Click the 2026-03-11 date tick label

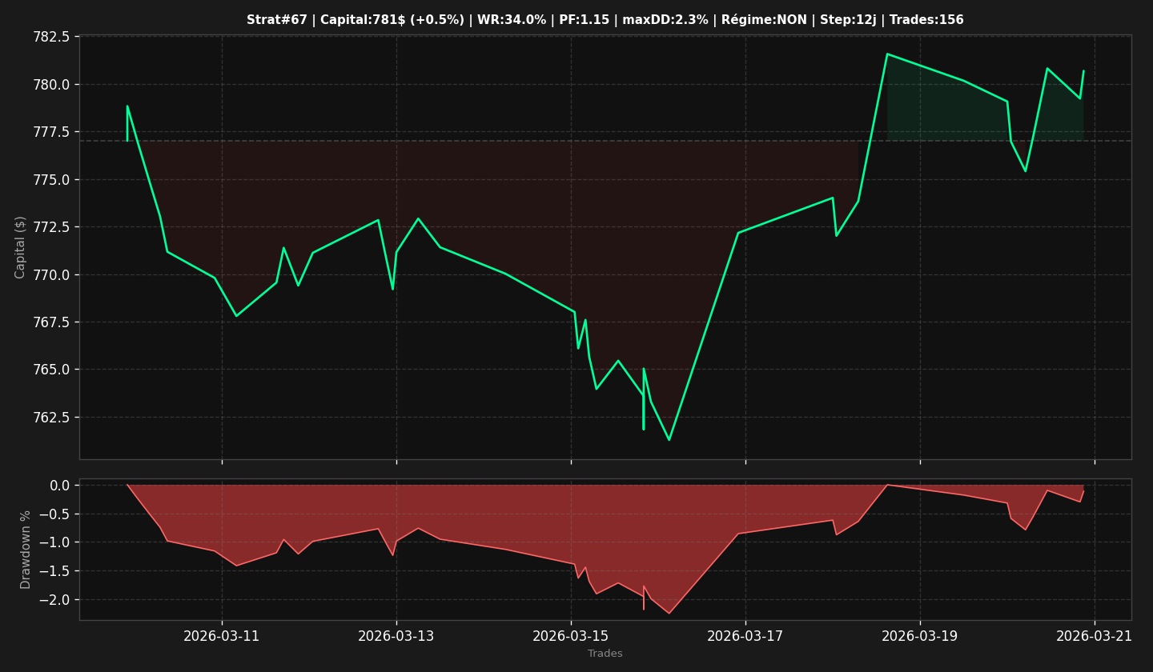point(222,636)
